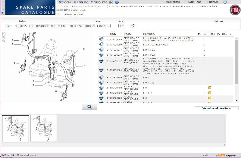The height and width of the screenshot is (158, 241).
Task: Add part 735538599 to cart
Action: click(101, 45)
